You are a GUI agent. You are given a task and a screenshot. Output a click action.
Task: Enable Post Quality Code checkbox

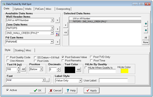tap(8, 57)
